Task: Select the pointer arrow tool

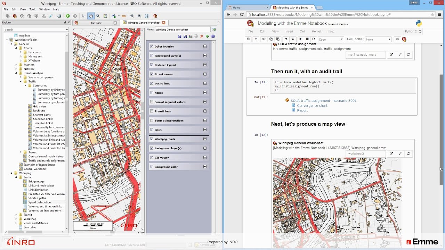Action: [83, 16]
